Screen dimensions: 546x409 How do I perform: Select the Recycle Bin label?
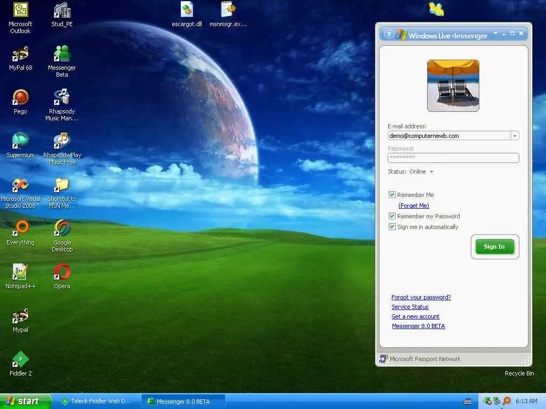(x=519, y=373)
